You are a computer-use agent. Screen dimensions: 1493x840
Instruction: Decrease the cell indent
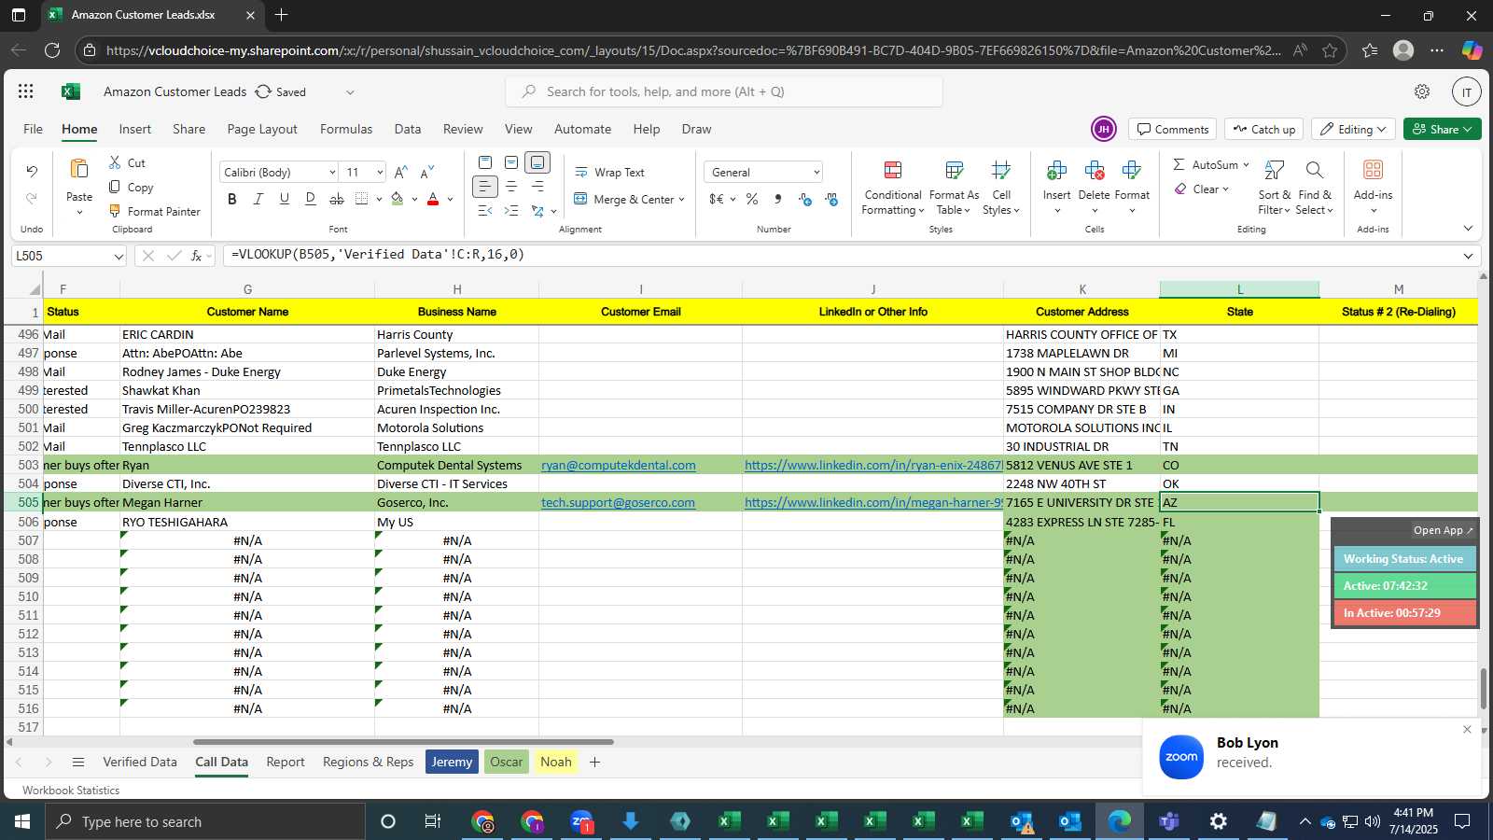485,211
